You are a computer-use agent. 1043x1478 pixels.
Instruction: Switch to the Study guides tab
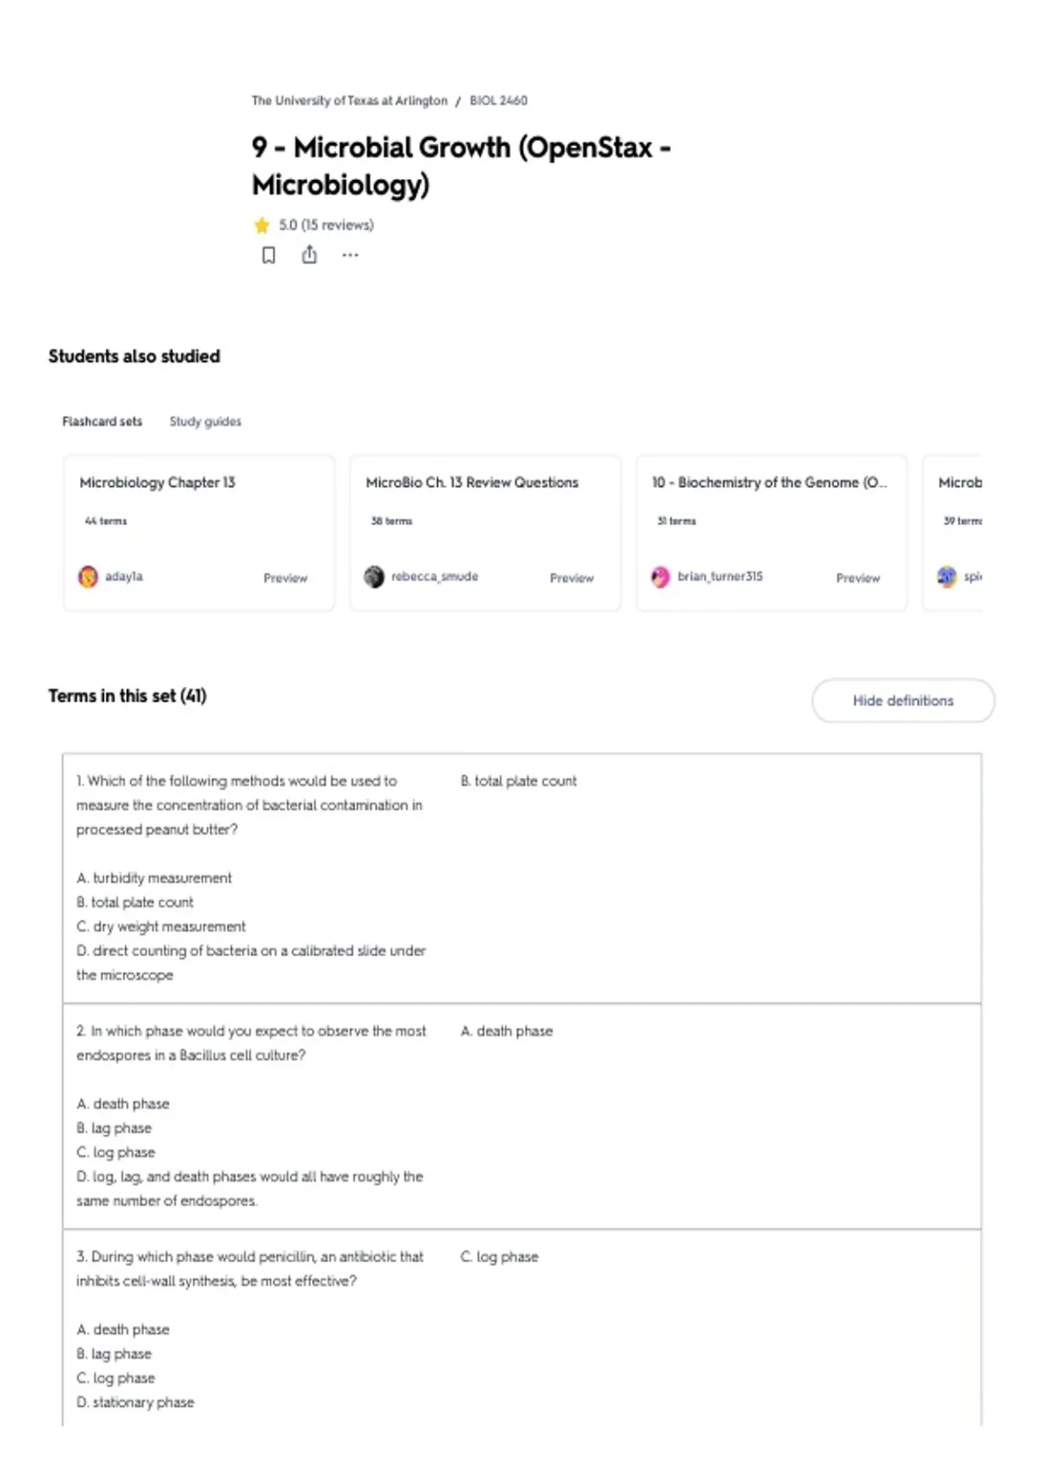tap(205, 422)
